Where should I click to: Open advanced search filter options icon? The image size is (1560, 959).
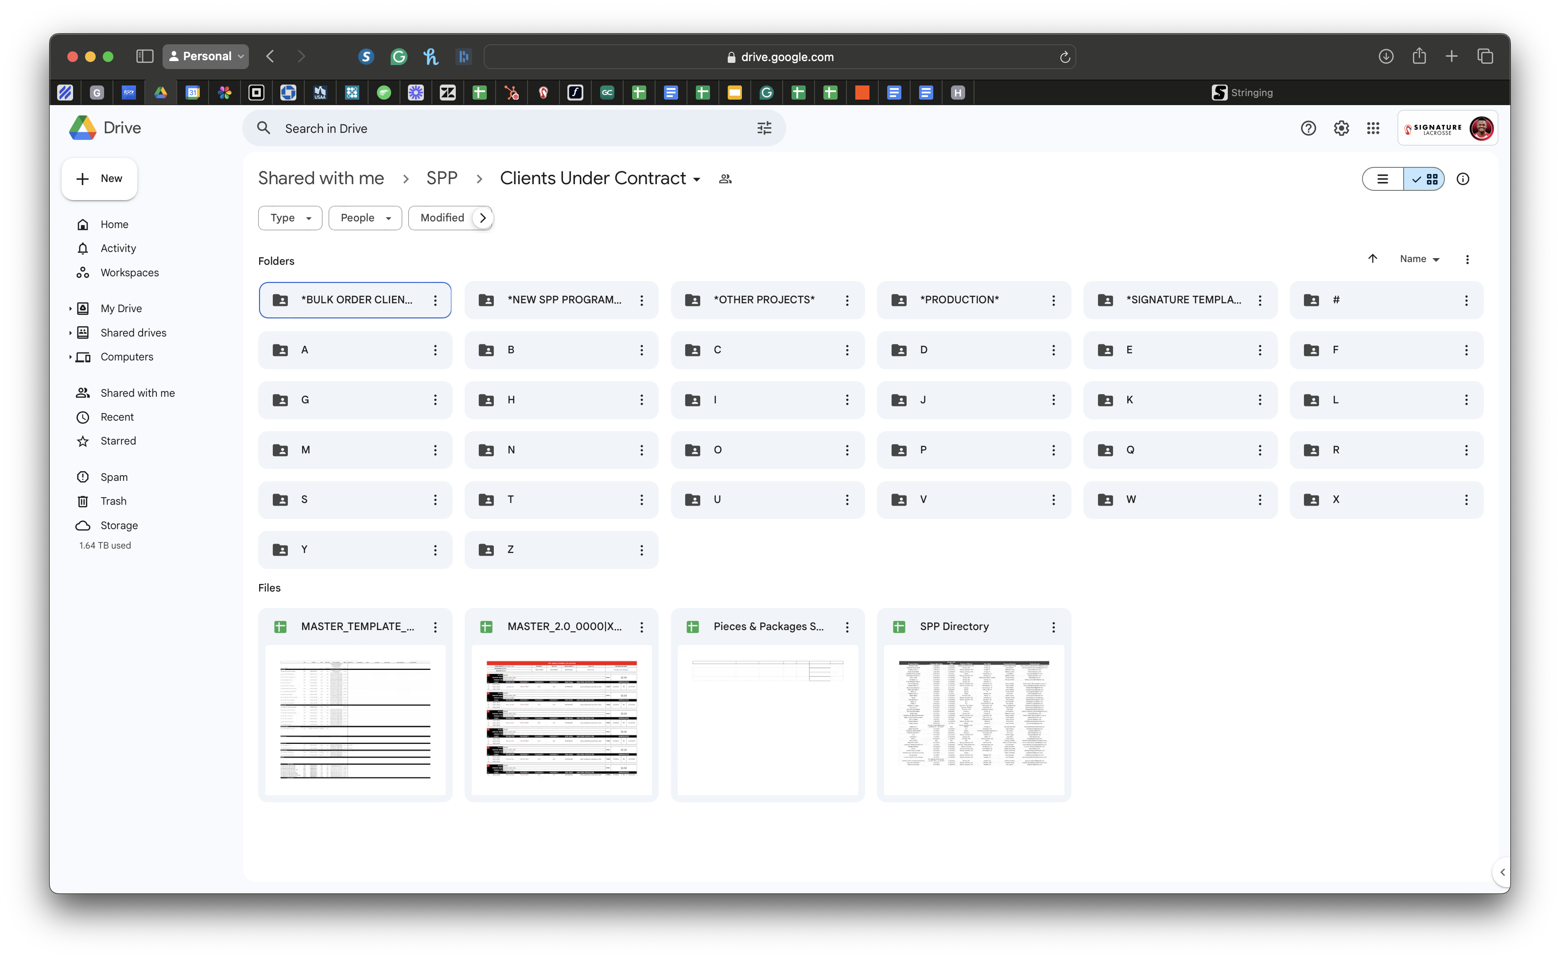coord(764,128)
